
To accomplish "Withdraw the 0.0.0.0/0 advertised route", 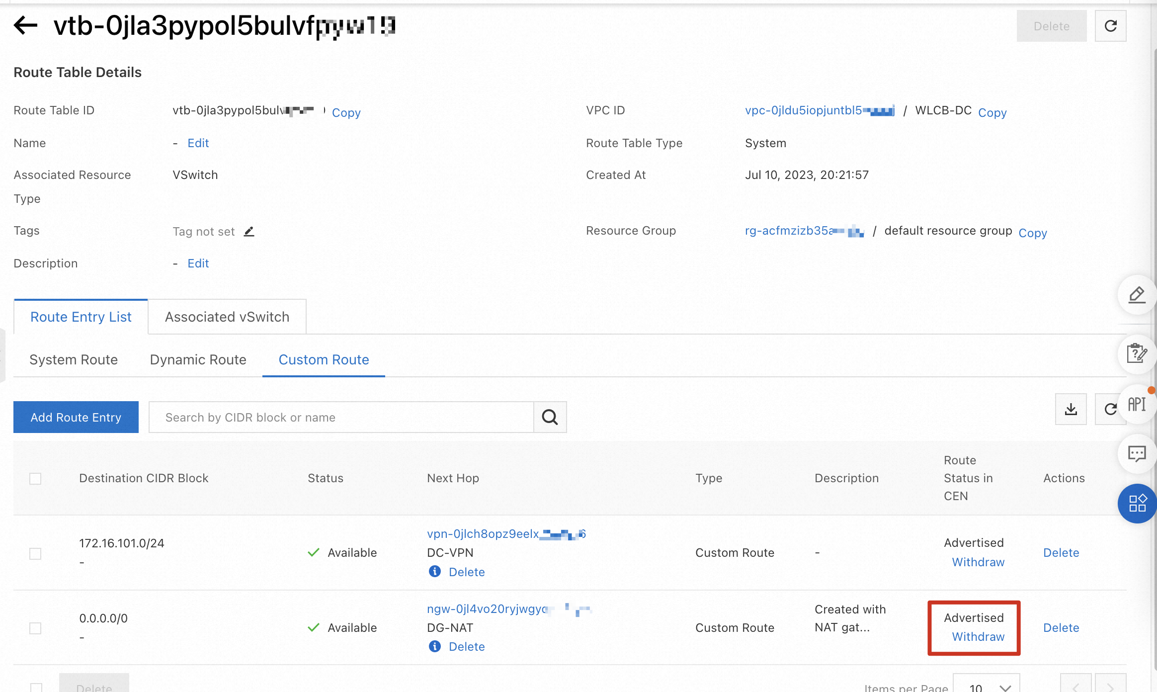I will coord(978,637).
